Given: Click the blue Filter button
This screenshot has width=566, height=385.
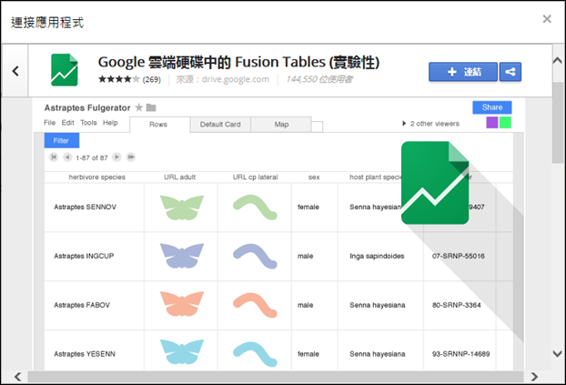Looking at the screenshot, I should coord(61,141).
